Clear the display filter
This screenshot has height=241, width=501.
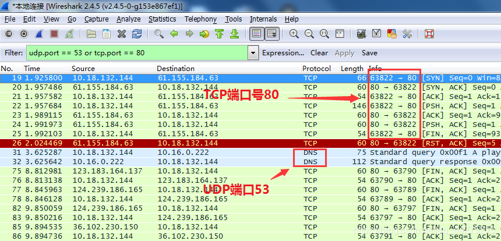tap(319, 53)
